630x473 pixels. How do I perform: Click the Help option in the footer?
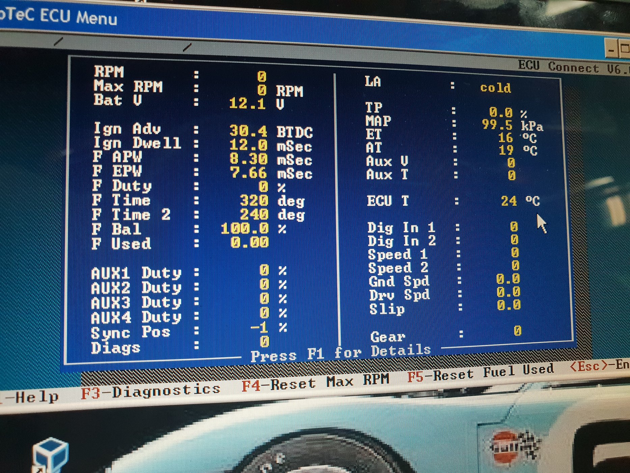(x=30, y=397)
